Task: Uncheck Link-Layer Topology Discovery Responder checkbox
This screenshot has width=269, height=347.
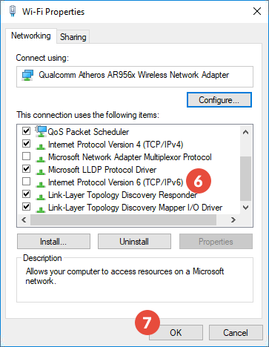Action: [26, 194]
